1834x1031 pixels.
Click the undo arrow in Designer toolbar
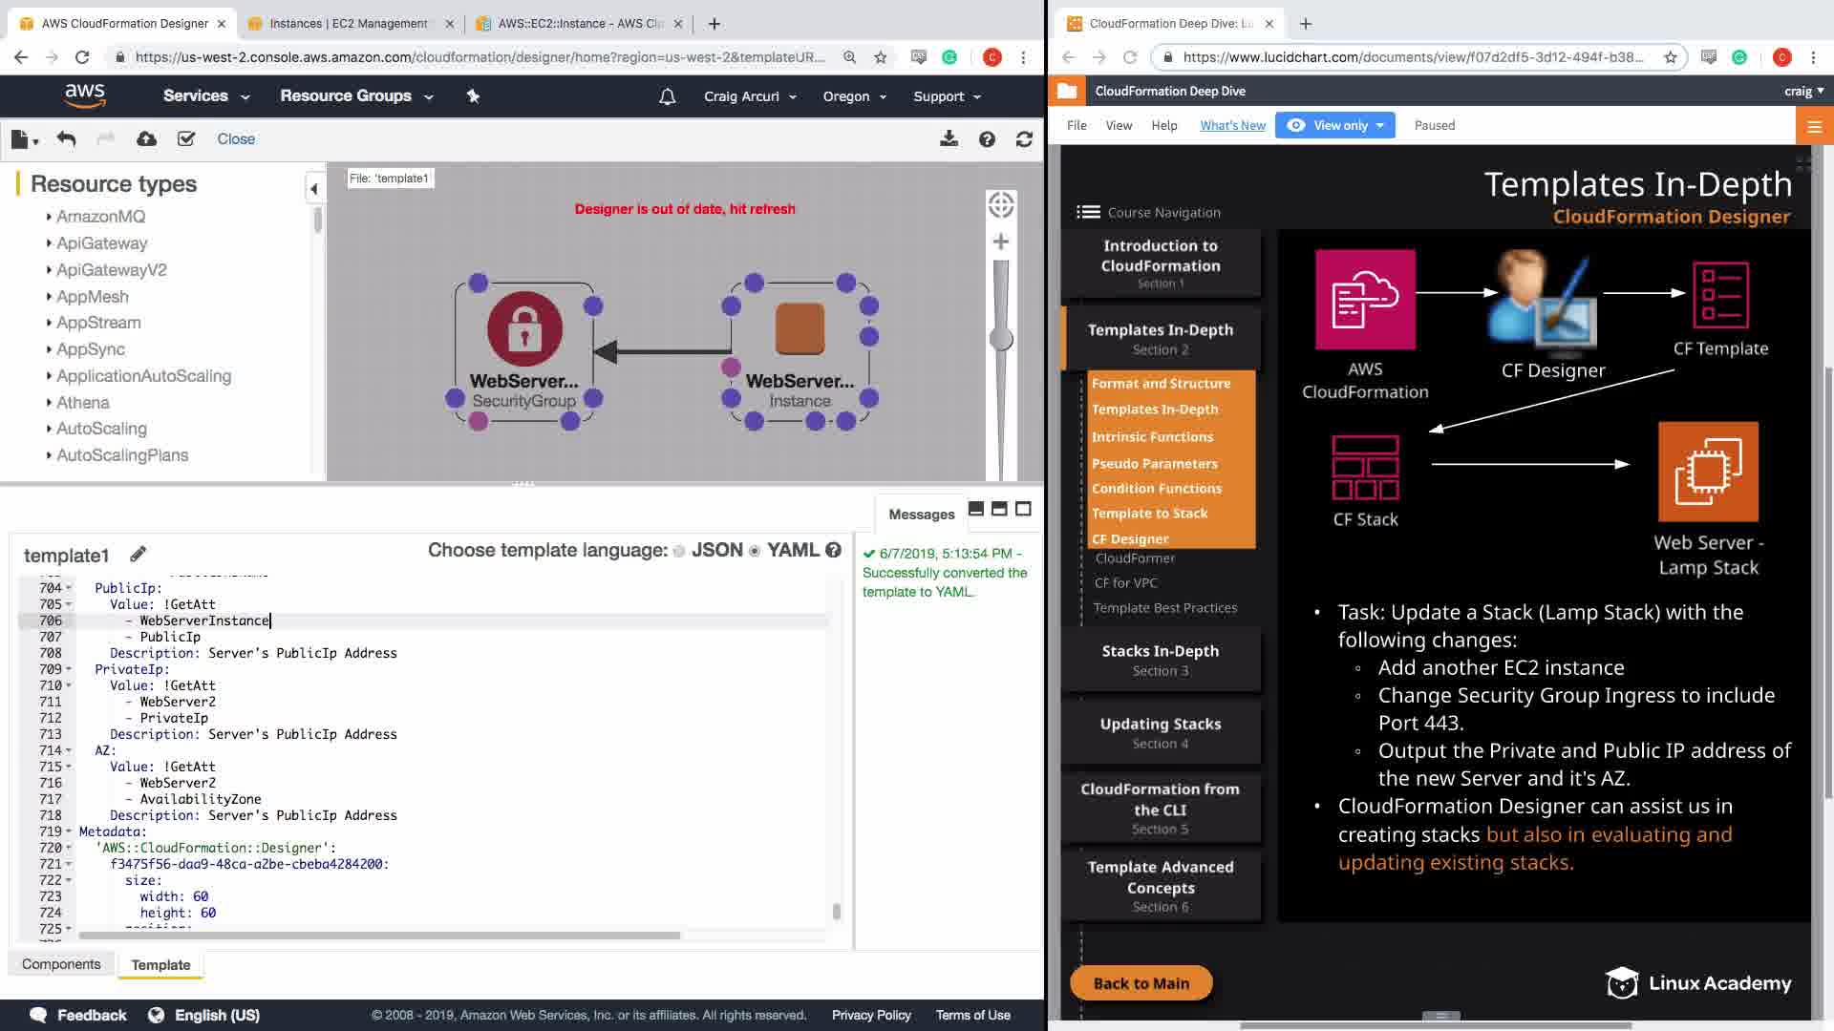pyautogui.click(x=66, y=139)
